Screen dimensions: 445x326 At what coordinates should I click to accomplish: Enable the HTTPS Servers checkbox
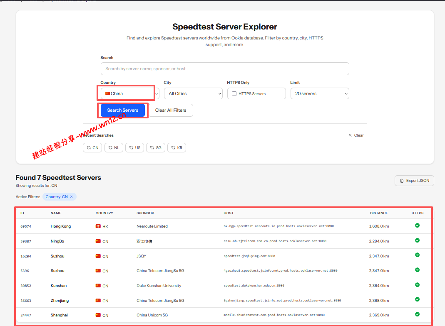click(x=234, y=94)
